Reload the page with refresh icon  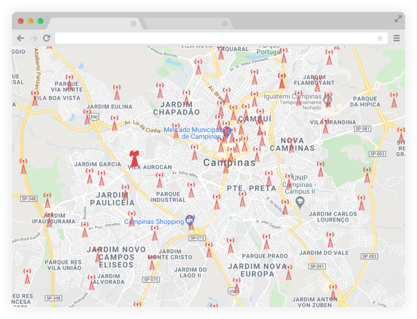(x=47, y=38)
